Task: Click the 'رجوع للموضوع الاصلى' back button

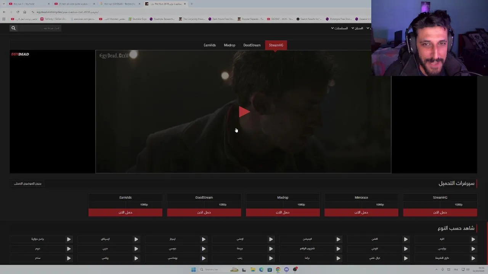Action: (x=27, y=183)
